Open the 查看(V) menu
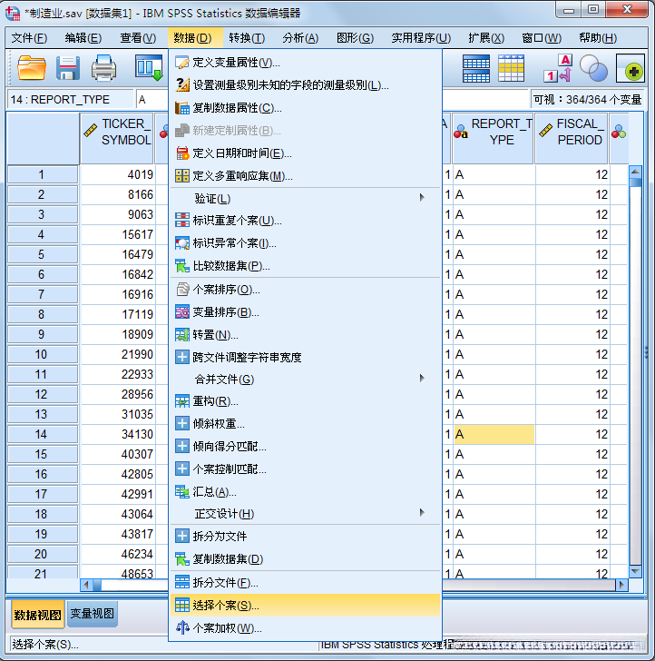655x661 pixels. click(x=138, y=38)
